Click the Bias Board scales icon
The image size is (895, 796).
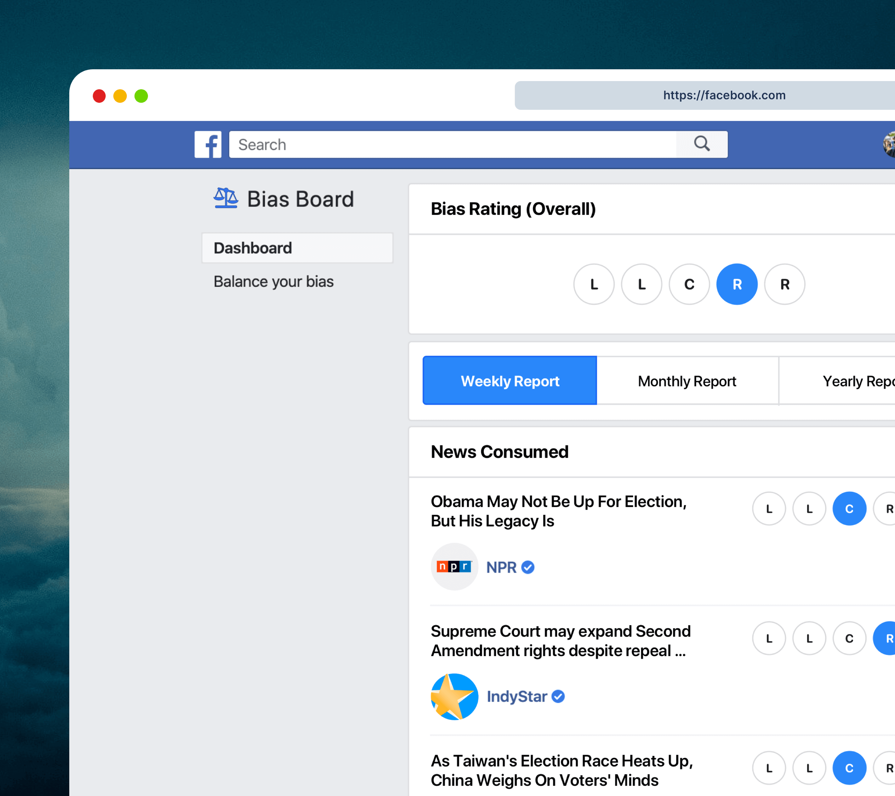click(226, 198)
